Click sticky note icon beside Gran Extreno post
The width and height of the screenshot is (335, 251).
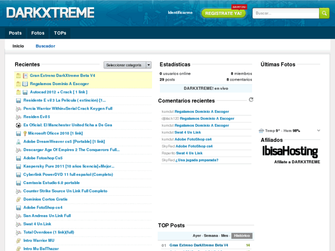pyautogui.click(x=18, y=76)
